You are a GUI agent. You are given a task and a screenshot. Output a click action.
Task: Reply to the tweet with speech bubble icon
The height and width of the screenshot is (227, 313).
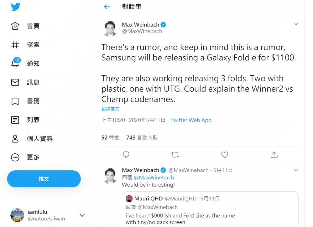tap(126, 155)
